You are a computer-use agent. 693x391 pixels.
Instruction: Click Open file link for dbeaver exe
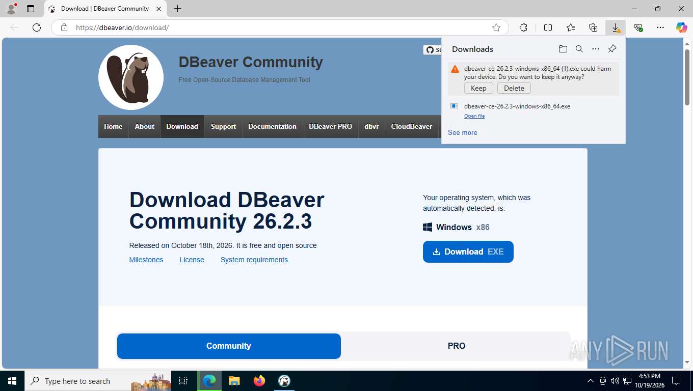[x=474, y=116]
